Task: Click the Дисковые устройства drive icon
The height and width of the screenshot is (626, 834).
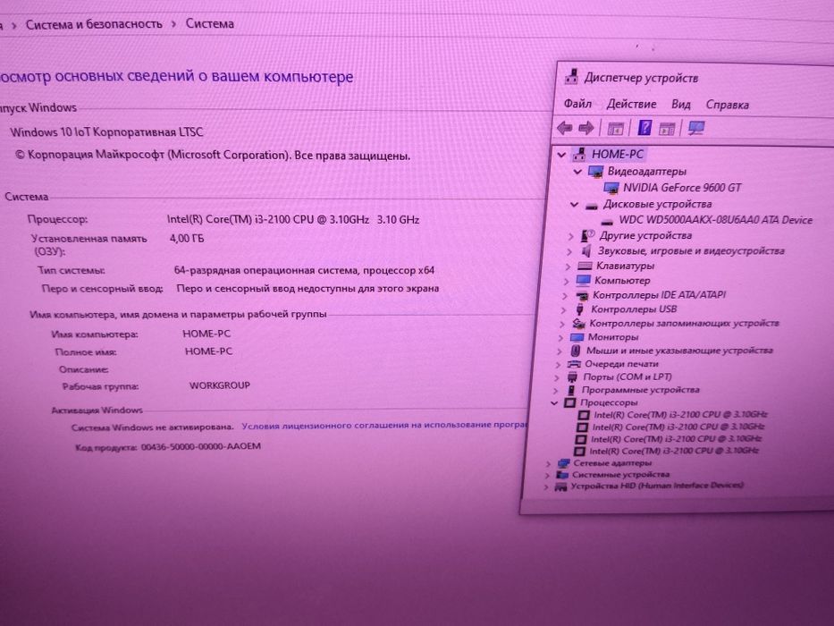Action: click(x=592, y=206)
